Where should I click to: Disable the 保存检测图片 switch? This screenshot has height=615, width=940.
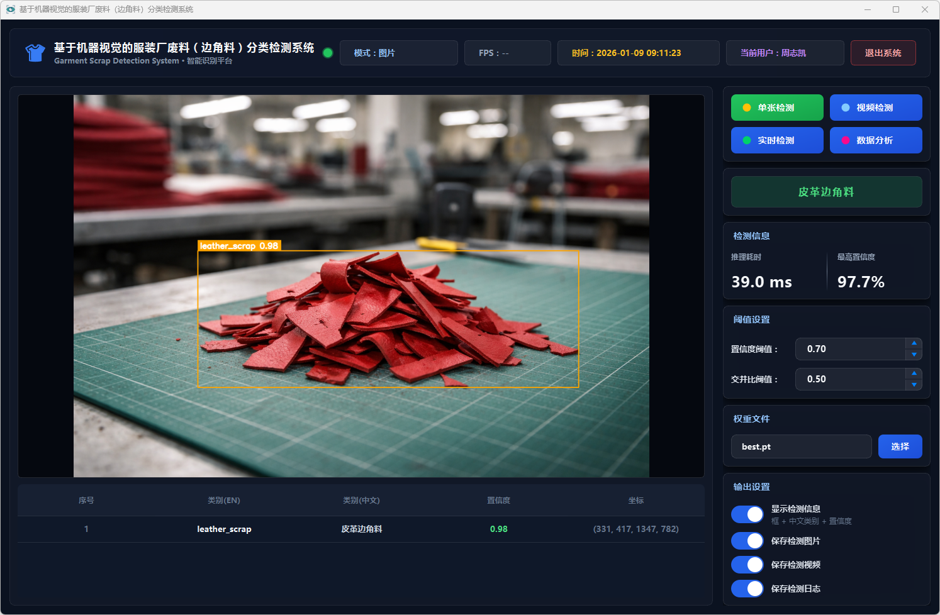click(747, 541)
